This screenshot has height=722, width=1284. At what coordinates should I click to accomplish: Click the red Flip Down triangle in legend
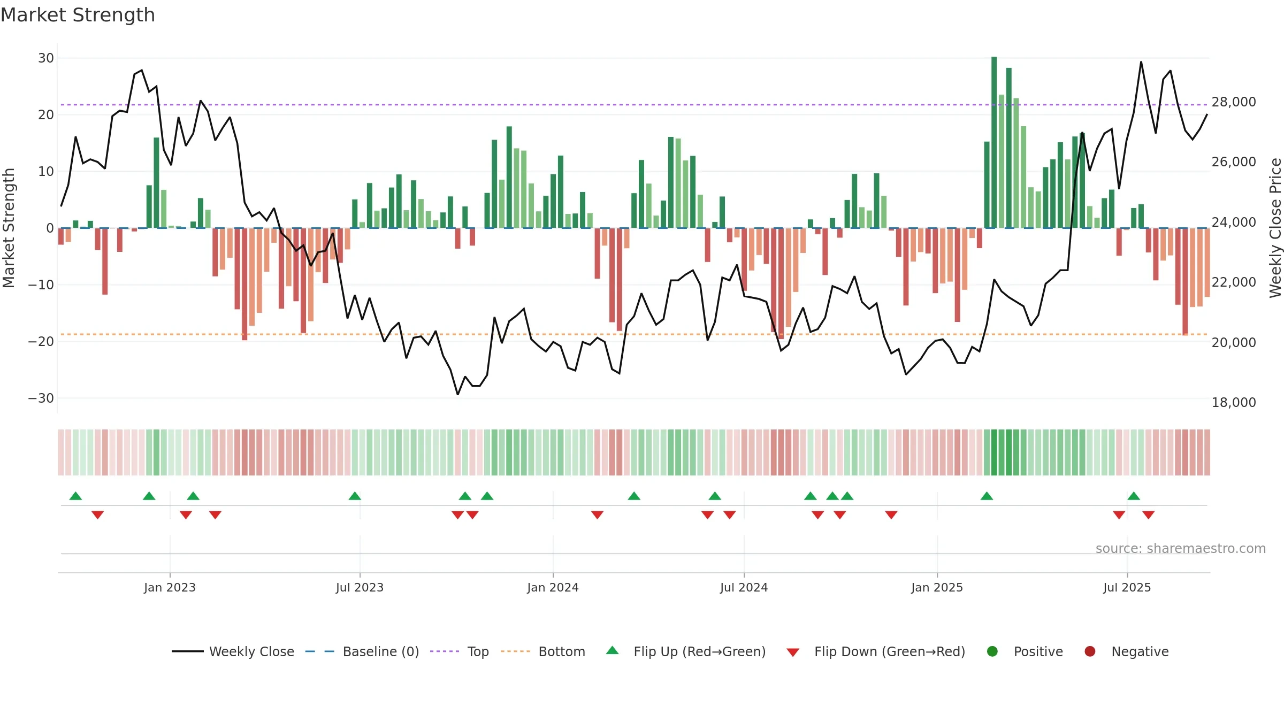coord(793,652)
